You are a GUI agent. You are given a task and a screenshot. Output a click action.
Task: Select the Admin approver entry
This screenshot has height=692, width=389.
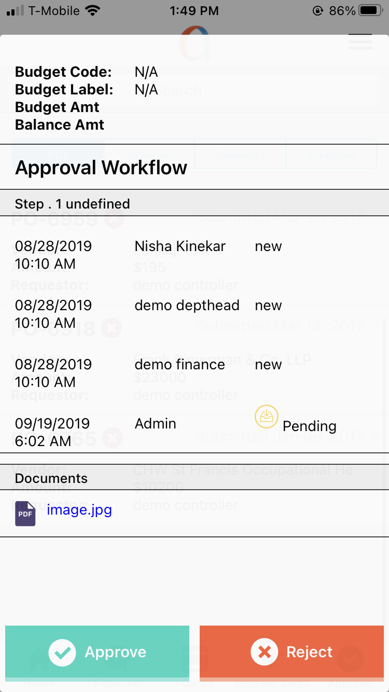pyautogui.click(x=155, y=423)
